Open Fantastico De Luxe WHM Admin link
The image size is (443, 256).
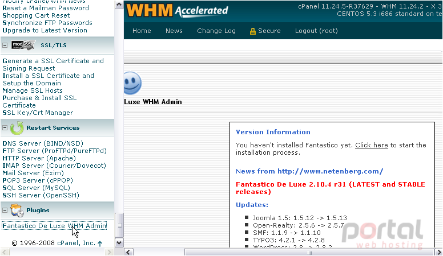(54, 226)
